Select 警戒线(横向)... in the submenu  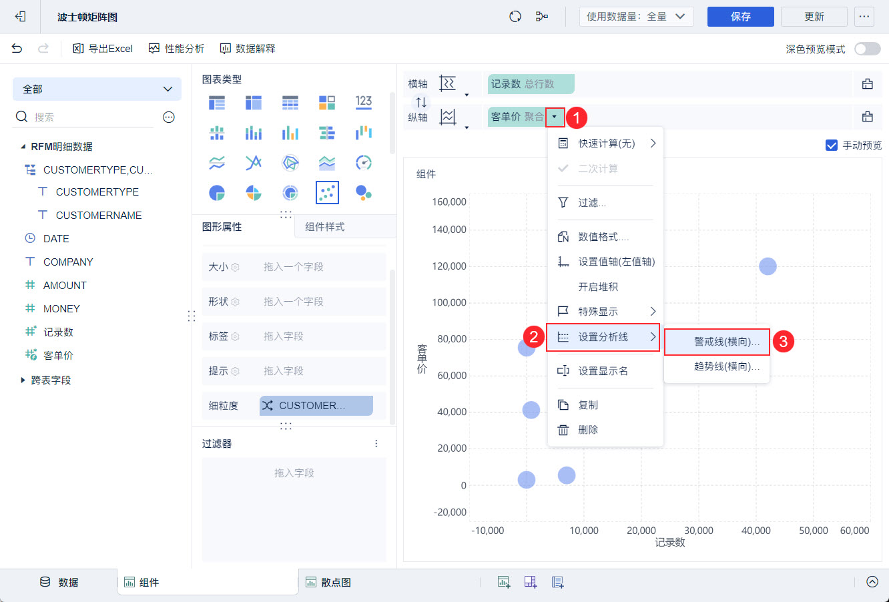tap(717, 342)
